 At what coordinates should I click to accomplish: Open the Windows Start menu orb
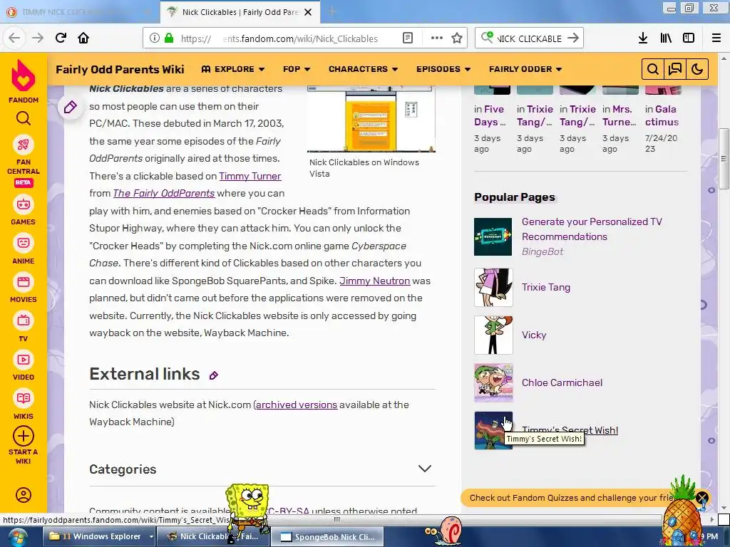18,537
